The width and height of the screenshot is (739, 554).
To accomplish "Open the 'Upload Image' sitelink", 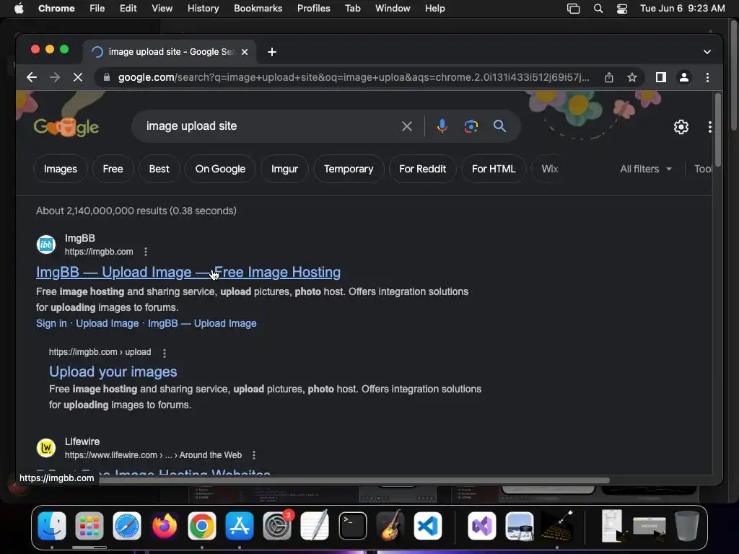I will point(108,323).
